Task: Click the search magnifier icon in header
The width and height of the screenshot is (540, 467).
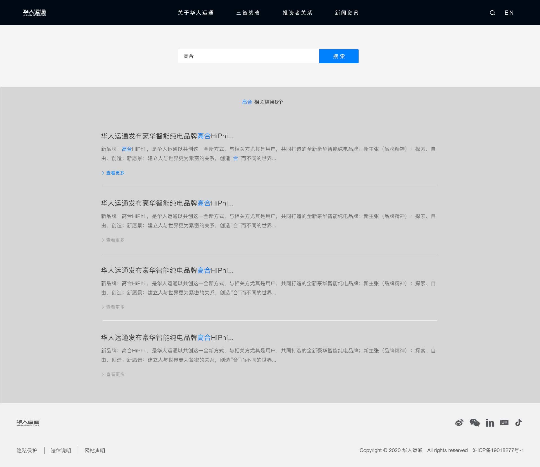Action: point(492,13)
